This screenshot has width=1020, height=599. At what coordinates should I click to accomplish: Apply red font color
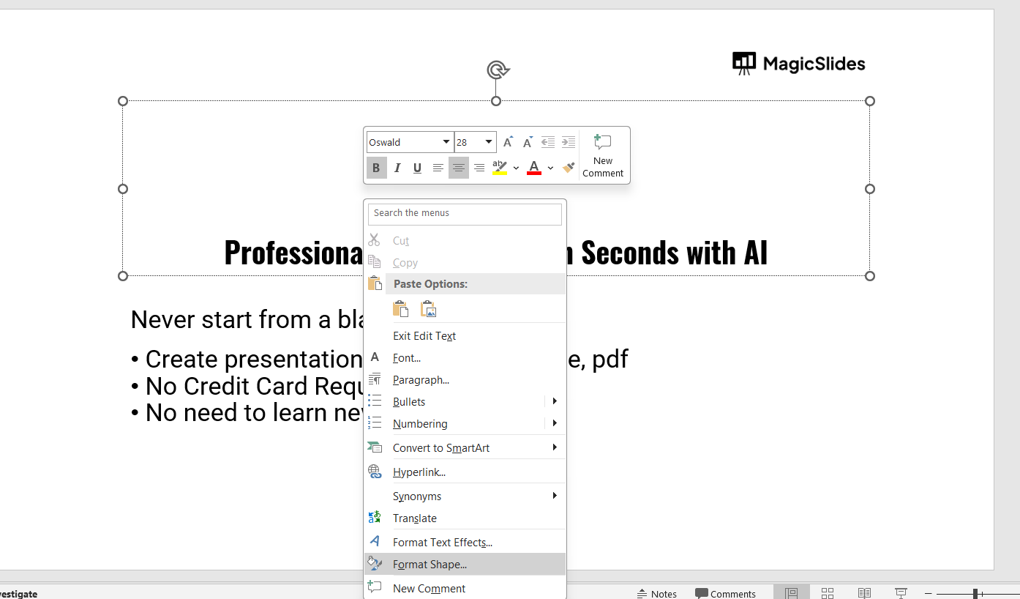(x=534, y=168)
